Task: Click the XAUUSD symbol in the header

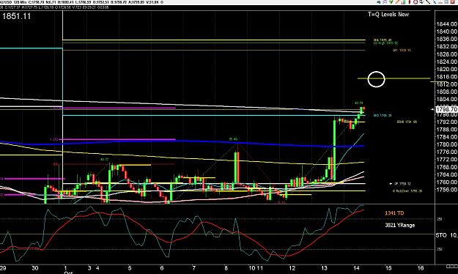Action: 6,2
